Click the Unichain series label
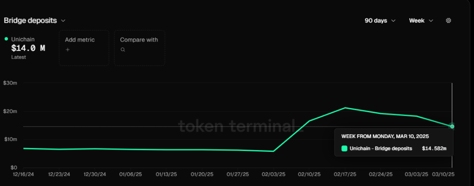This screenshot has width=474, height=186. (23, 39)
